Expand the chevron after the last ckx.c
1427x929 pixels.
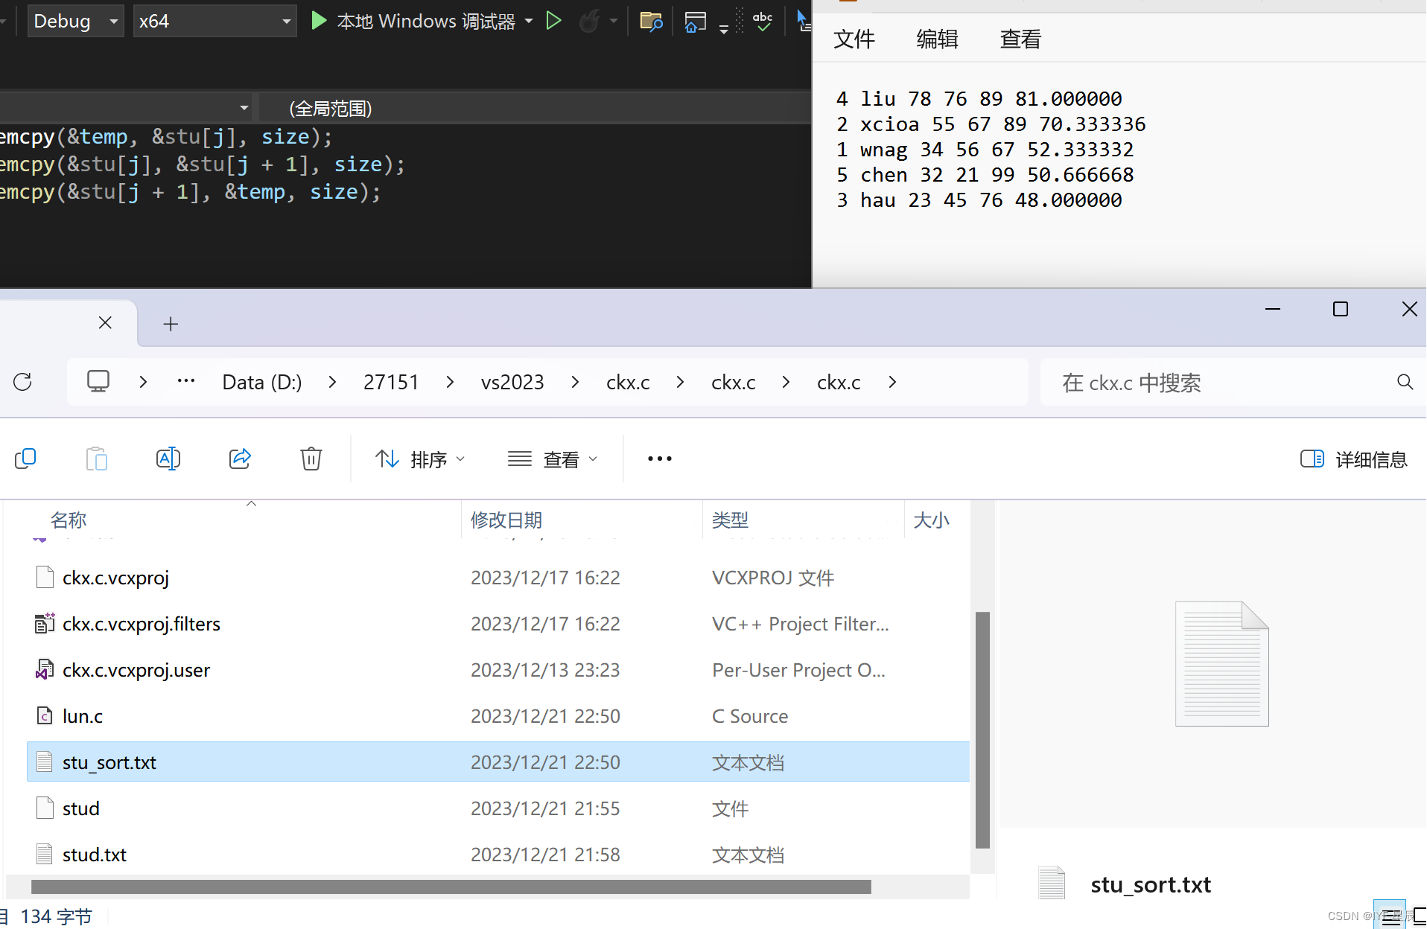(892, 382)
